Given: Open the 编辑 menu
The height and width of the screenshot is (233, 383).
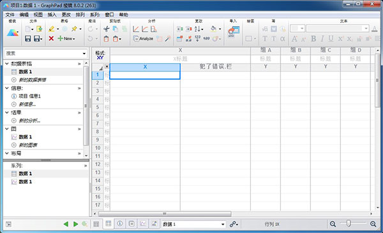Looking at the screenshot, I should pyautogui.click(x=24, y=15).
